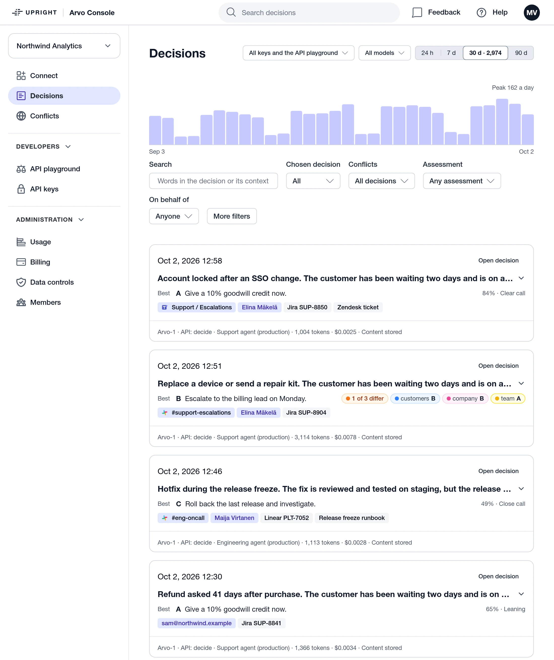Image resolution: width=554 pixels, height=660 pixels.
Task: Click the sam@northwind.example tag
Action: tap(196, 623)
